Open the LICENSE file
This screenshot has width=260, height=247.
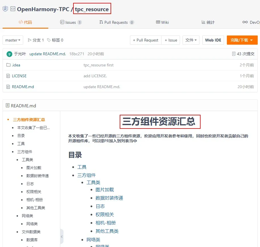point(19,76)
